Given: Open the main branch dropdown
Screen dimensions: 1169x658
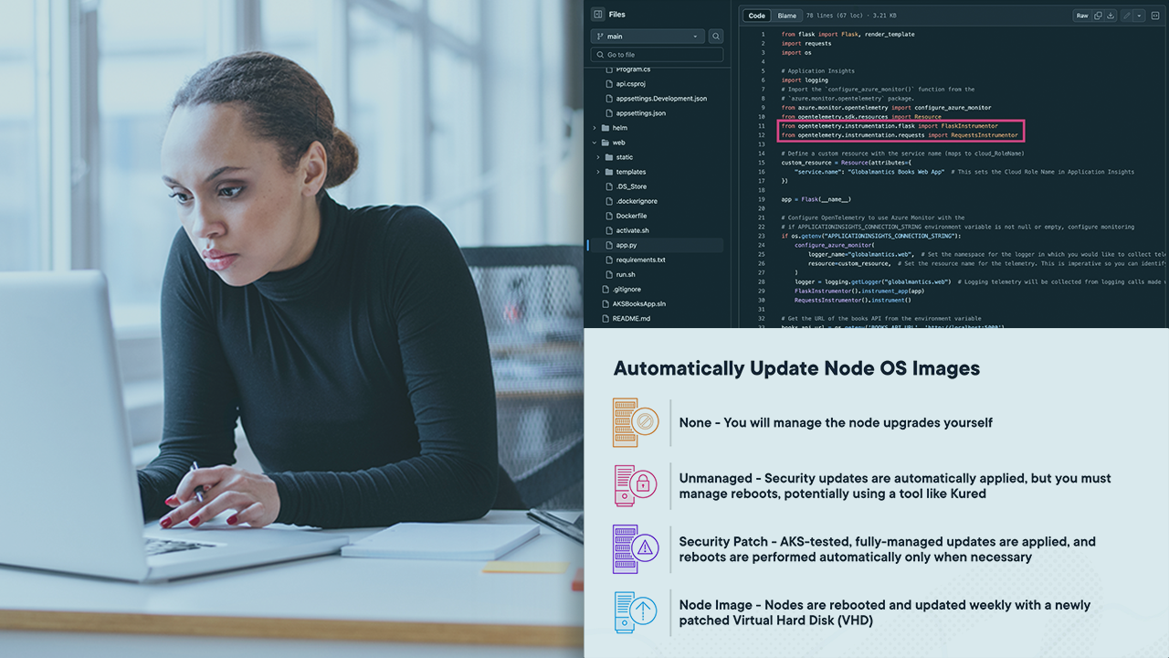Looking at the screenshot, I should (647, 37).
